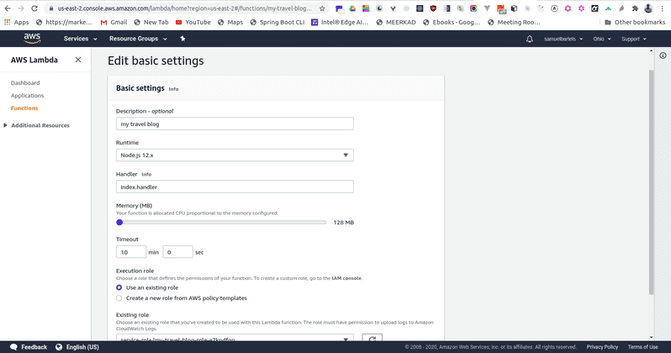Click the Timeout minutes field
This screenshot has width=671, height=353.
(131, 252)
